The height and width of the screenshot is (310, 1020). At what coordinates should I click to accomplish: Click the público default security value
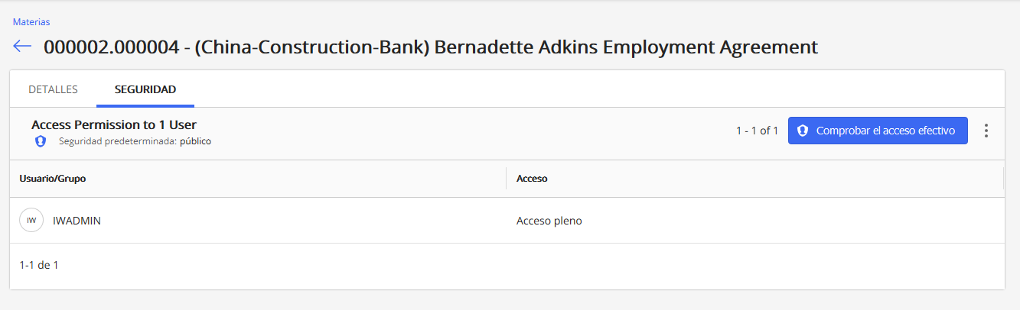click(195, 141)
